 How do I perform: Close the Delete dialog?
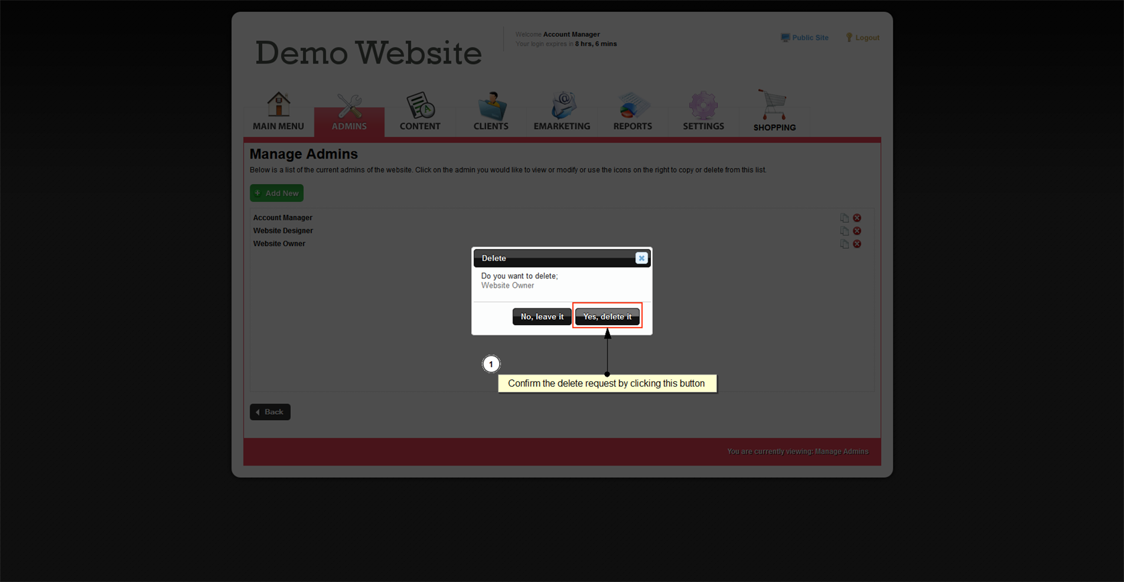coord(641,258)
